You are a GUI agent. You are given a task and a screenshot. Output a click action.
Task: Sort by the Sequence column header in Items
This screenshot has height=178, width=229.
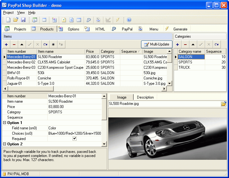pos(131,51)
